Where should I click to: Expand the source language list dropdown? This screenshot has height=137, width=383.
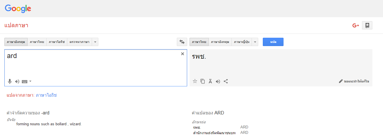coord(95,42)
